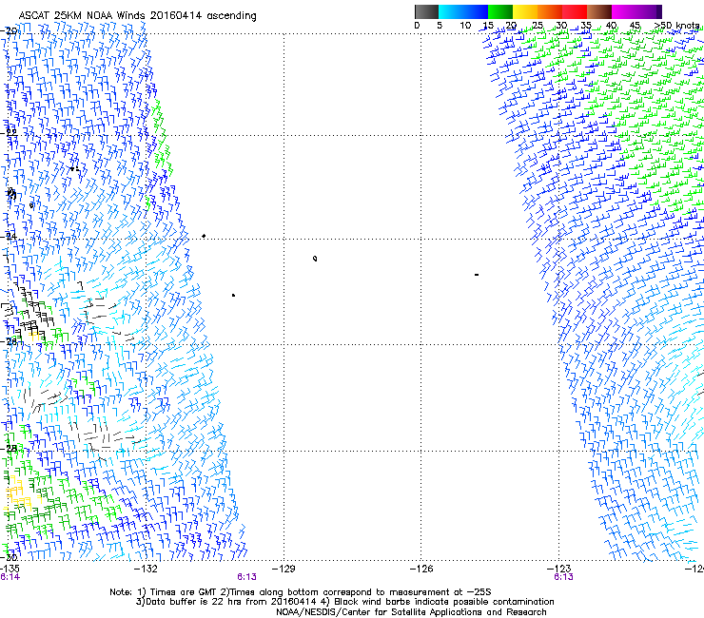Click the chart title 'ASCAT 25KM NOAA Winds 20160414 ascending'
Screen dimensions: 704x618
pyautogui.click(x=137, y=15)
